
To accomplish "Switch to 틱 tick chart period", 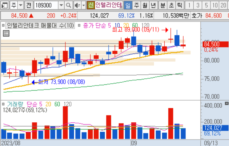I will point(180,5).
